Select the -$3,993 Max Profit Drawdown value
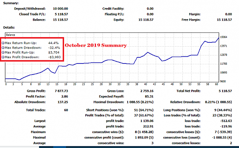This screenshot has width=239, height=148. click(x=54, y=57)
